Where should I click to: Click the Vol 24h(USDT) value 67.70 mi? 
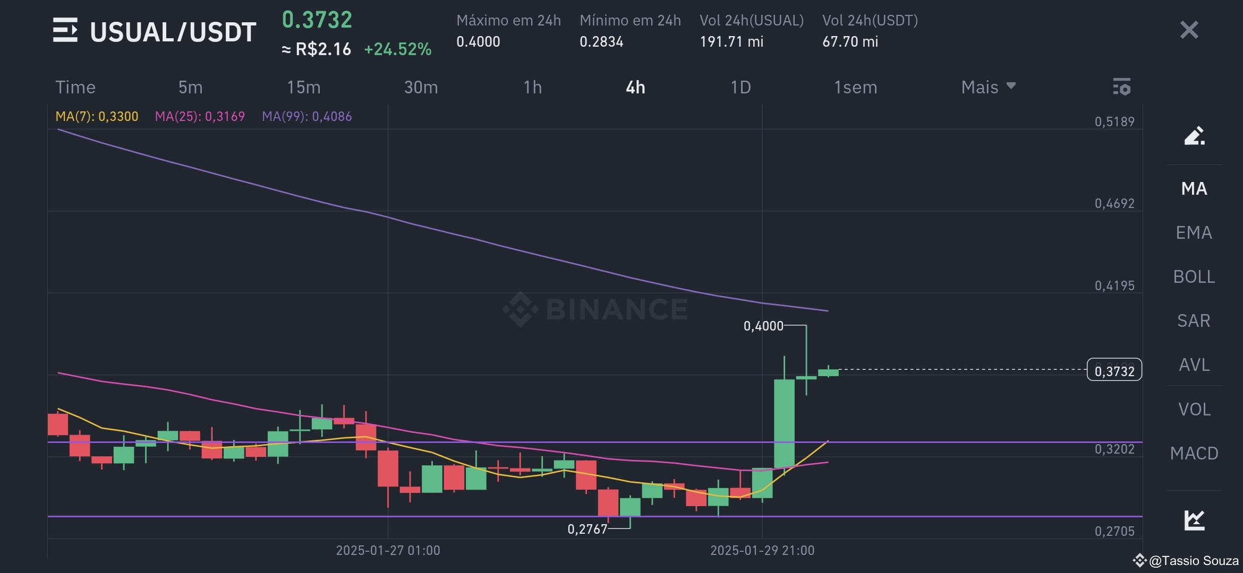850,41
